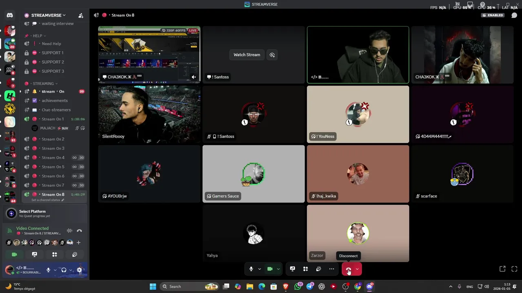This screenshot has height=293, width=522.
Task: Start an activity from call control bar
Action: point(305,269)
